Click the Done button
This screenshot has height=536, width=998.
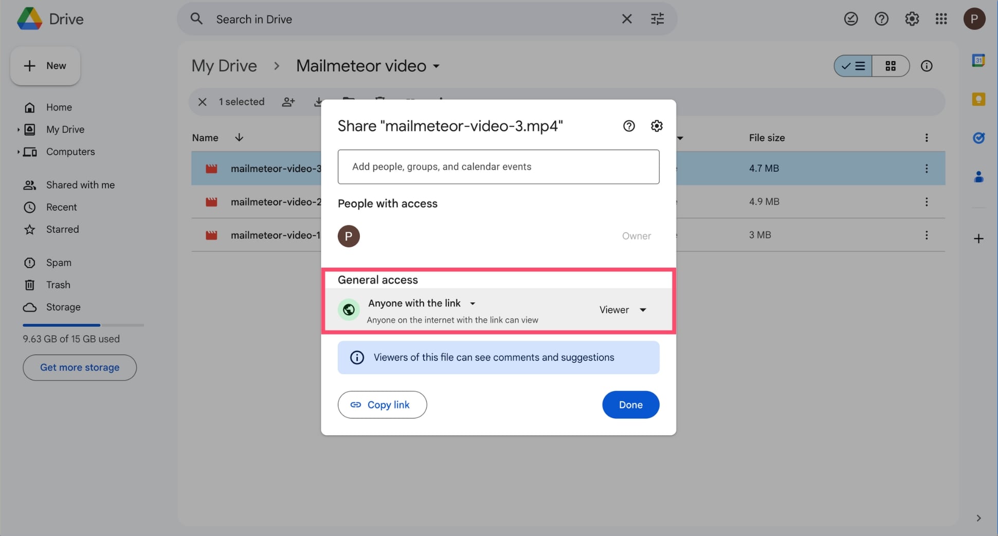(630, 405)
